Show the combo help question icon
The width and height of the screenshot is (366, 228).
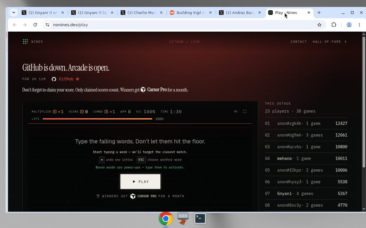tap(106, 112)
